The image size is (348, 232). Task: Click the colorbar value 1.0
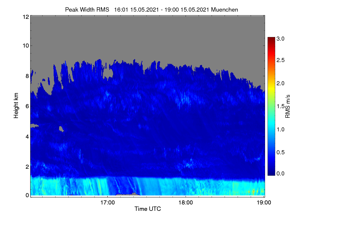coord(281,129)
